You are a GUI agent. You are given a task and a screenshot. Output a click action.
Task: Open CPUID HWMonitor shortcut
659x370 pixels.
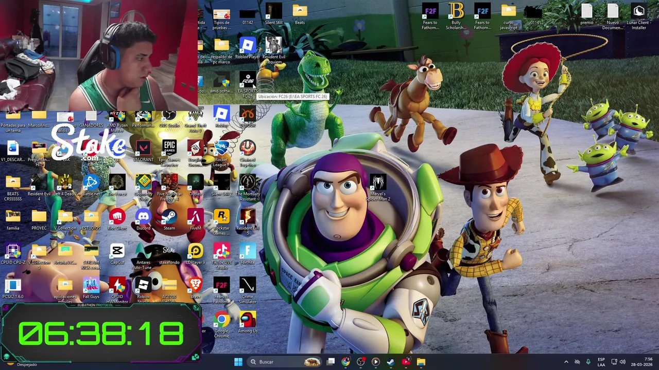117,290
